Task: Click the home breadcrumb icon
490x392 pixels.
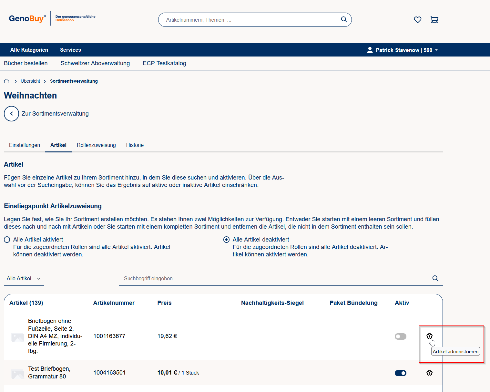Action: (x=6, y=81)
